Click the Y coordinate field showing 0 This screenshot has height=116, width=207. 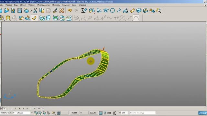click(x=84, y=113)
